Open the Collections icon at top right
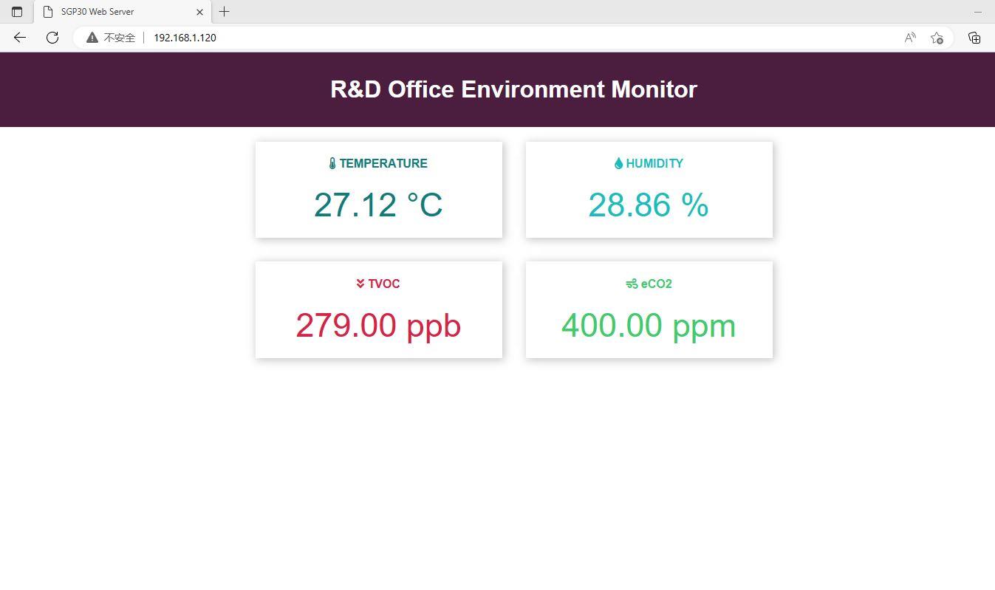This screenshot has height=590, width=995. [x=974, y=38]
